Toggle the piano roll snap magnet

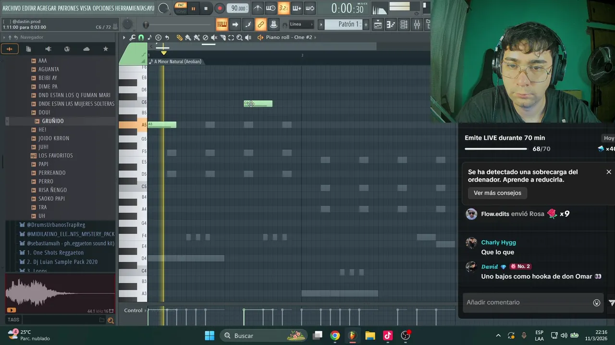(x=141, y=37)
